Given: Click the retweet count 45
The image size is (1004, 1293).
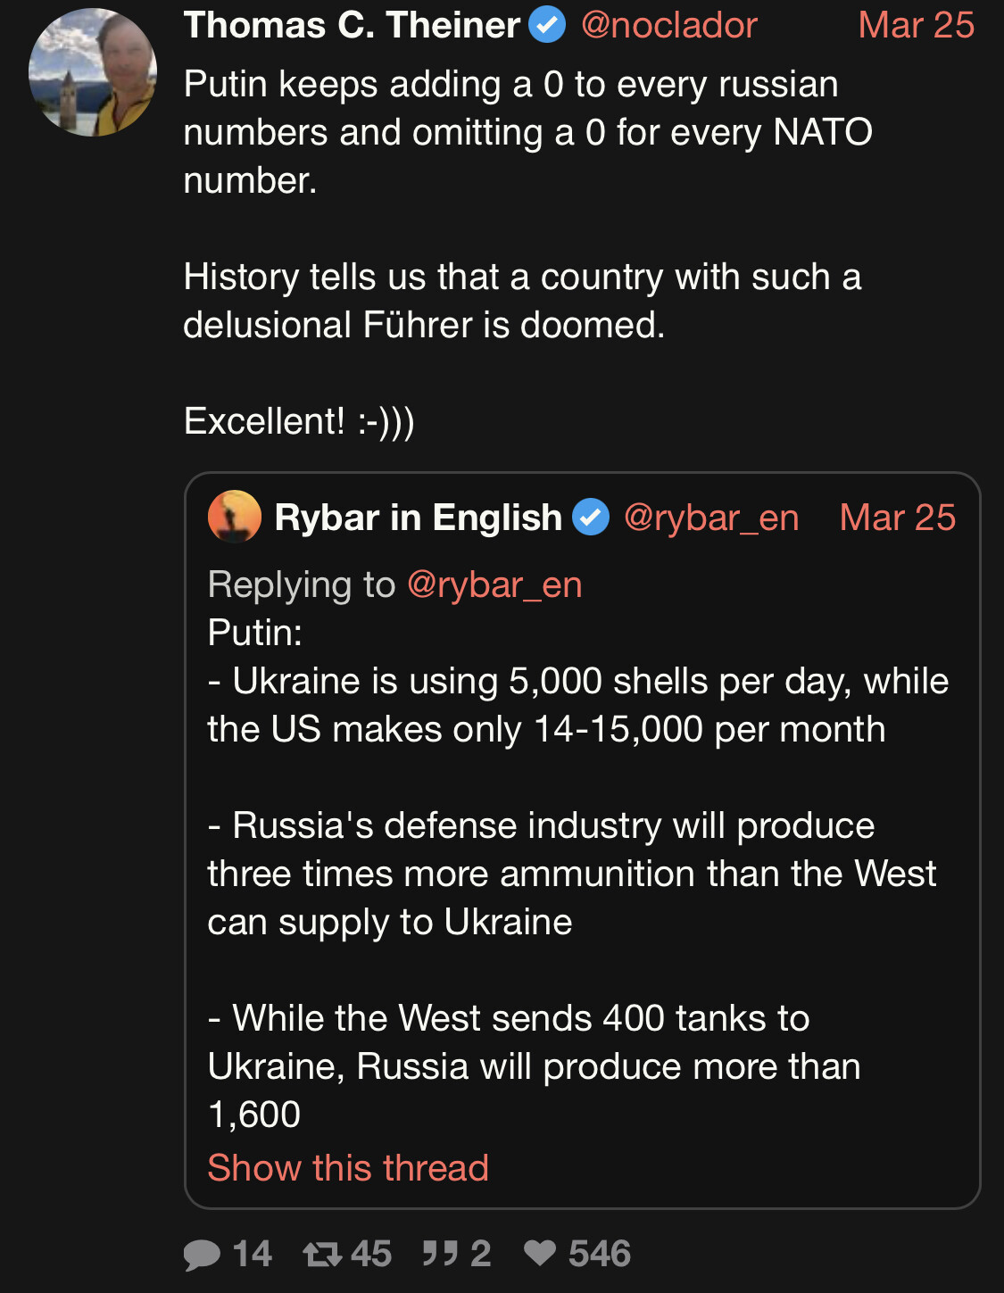Looking at the screenshot, I should coord(371,1254).
